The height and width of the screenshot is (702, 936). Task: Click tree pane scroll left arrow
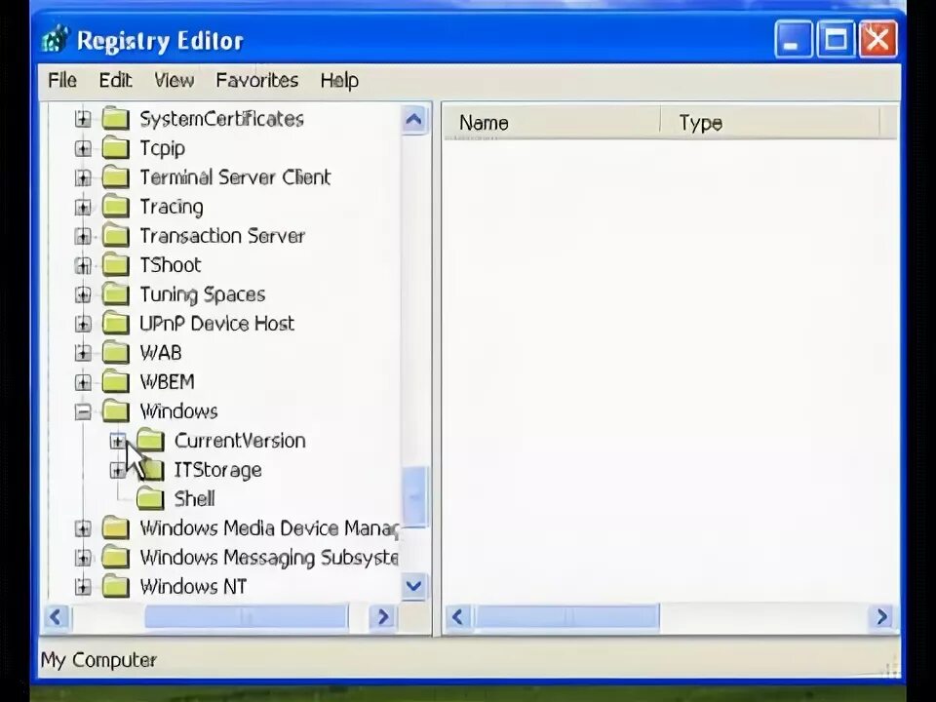[57, 616]
